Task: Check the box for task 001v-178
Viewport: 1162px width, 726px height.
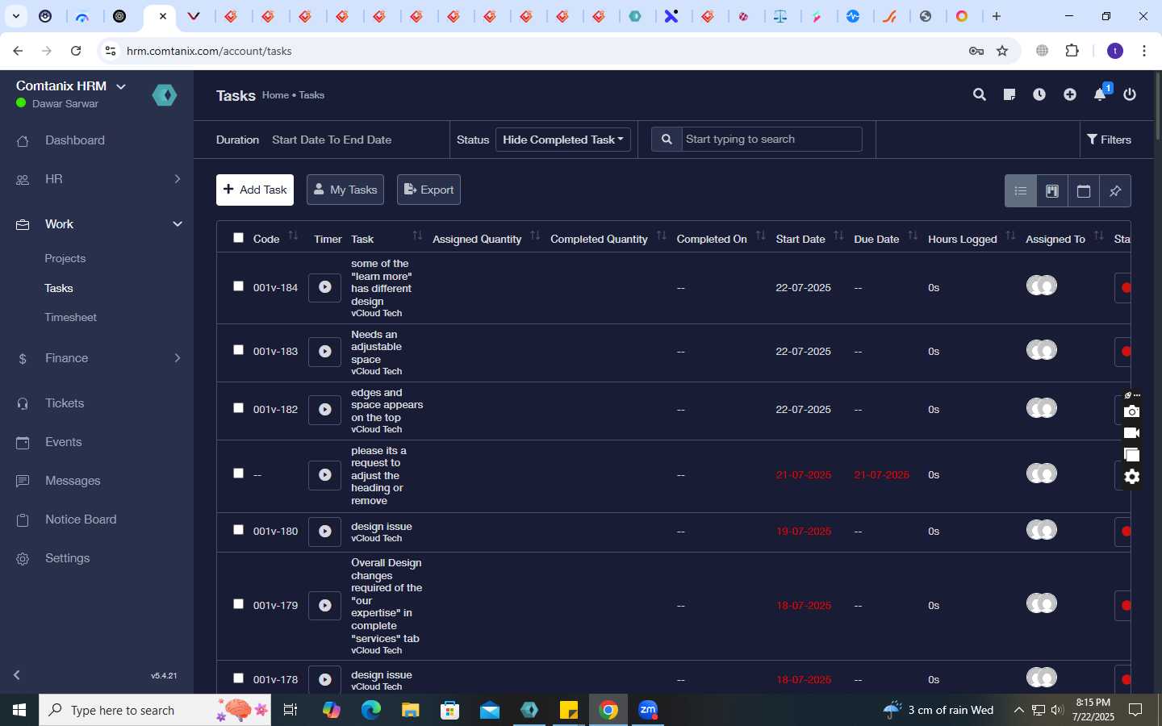Action: [x=238, y=678]
